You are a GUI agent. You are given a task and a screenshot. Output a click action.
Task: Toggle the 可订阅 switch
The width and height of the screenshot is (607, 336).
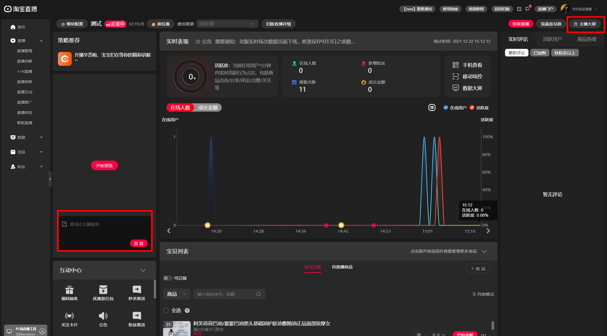[x=168, y=278]
